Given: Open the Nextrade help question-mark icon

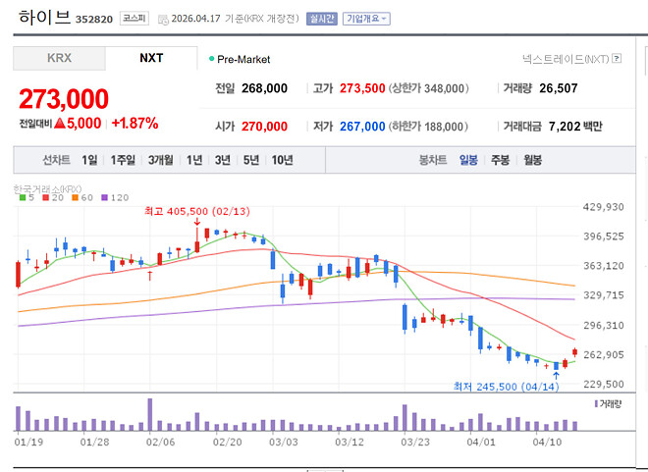Looking at the screenshot, I should (617, 58).
